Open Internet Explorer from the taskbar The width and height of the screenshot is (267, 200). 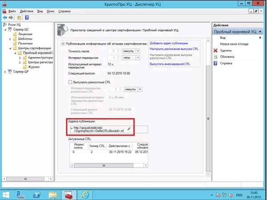click(85, 195)
